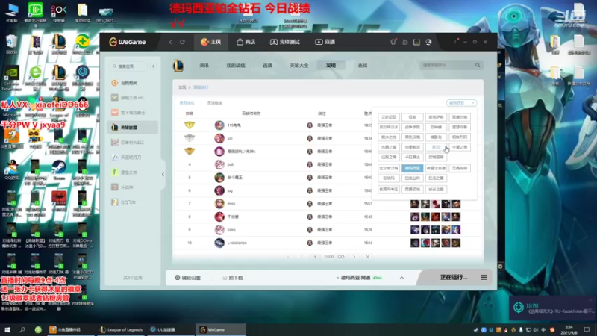
Task: Select the 灵活组排 ranking filter
Action: tap(215, 103)
